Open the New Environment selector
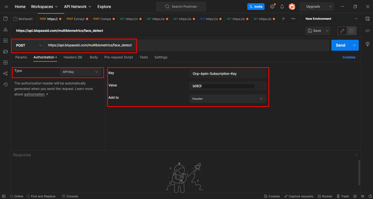This screenshot has height=199, width=373. (331, 19)
